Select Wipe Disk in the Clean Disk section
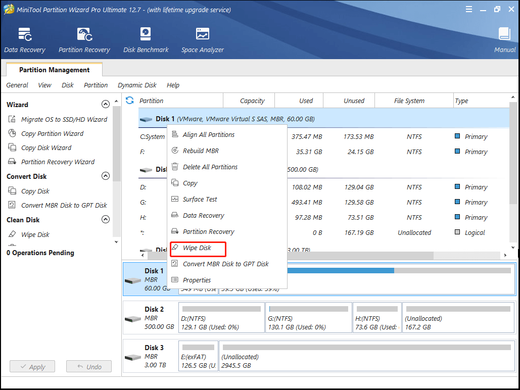The height and width of the screenshot is (390, 520). [35, 234]
